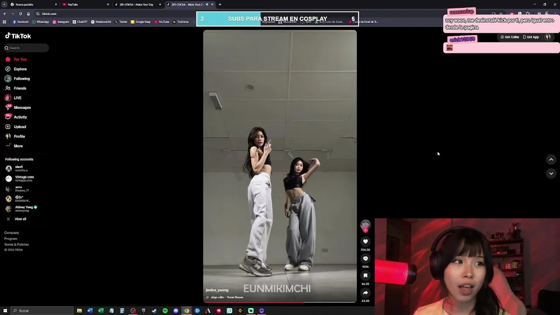Mute the active TikTok tab audio
The height and width of the screenshot is (315, 560).
click(207, 4)
